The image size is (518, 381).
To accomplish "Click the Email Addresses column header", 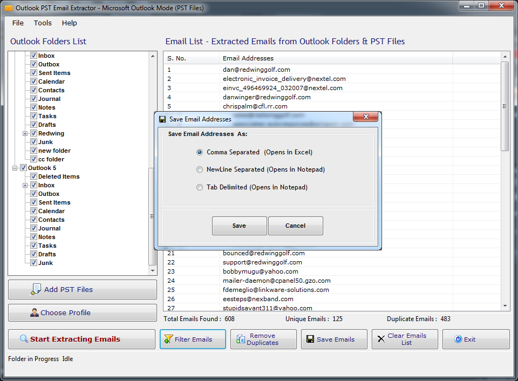I will (336, 58).
